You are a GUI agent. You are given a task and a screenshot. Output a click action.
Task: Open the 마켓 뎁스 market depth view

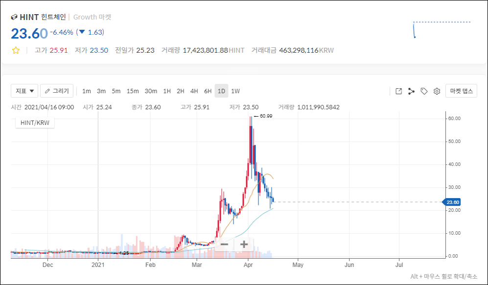pos(461,91)
